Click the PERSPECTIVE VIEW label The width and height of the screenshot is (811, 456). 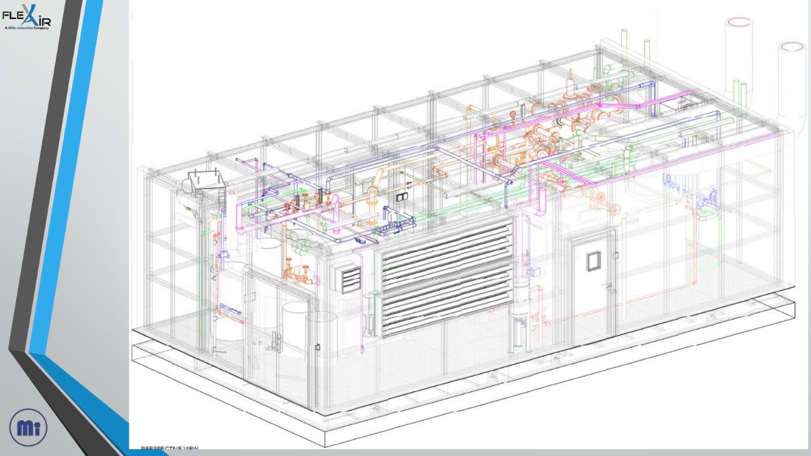coord(169,448)
